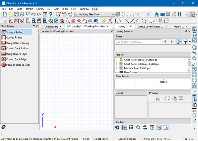Click the Help question mark icon
This screenshot has width=198, height=141.
coord(50,15)
